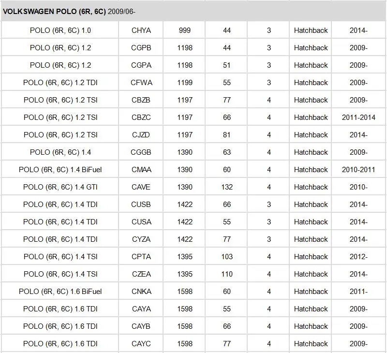Click engine code CJZD
Screen dimensions: 387x353
pos(141,135)
